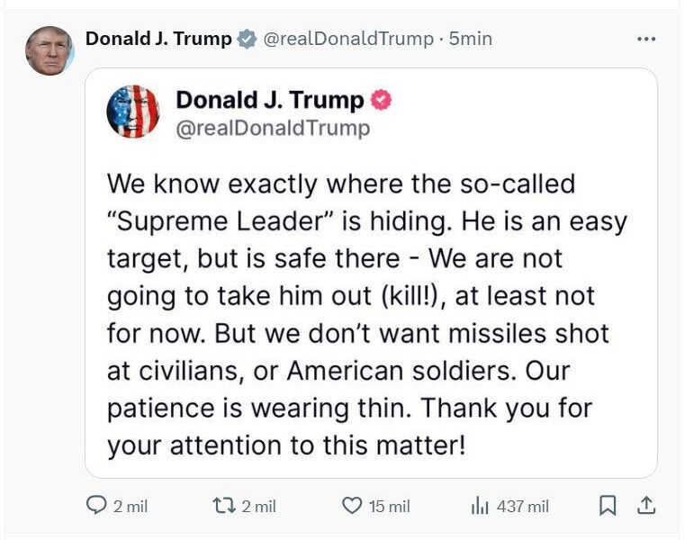Click the 15 mil likes count
This screenshot has height=540, width=685.
click(x=390, y=507)
